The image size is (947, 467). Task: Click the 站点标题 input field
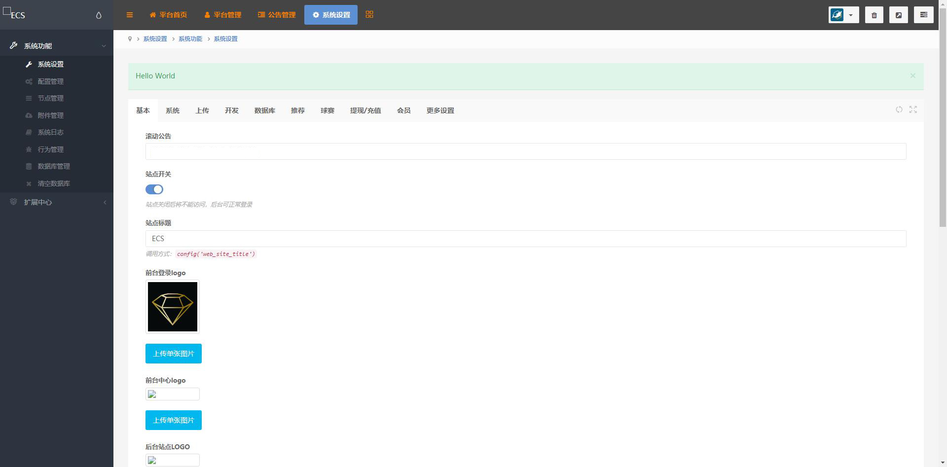click(x=526, y=239)
